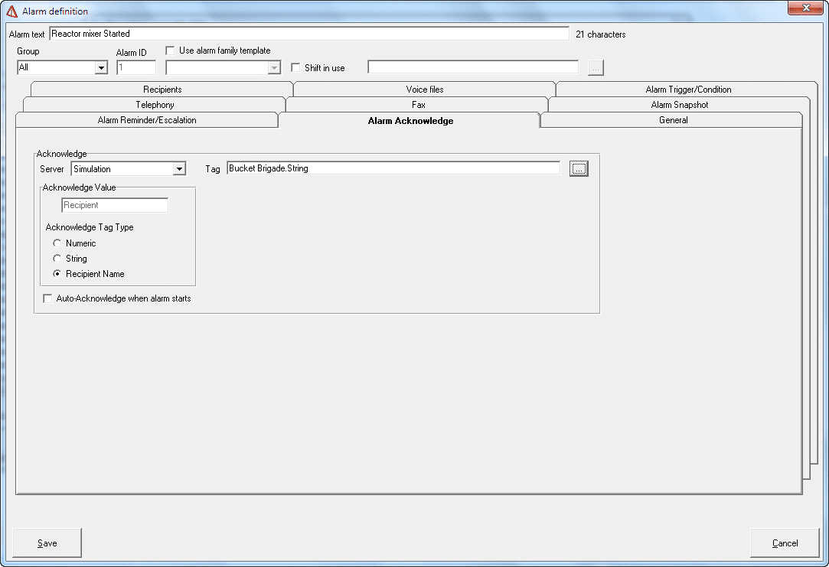The width and height of the screenshot is (829, 567).
Task: Switch to the General tab
Action: pyautogui.click(x=673, y=120)
